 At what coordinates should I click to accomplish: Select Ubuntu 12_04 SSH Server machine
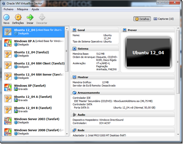pos(34,76)
